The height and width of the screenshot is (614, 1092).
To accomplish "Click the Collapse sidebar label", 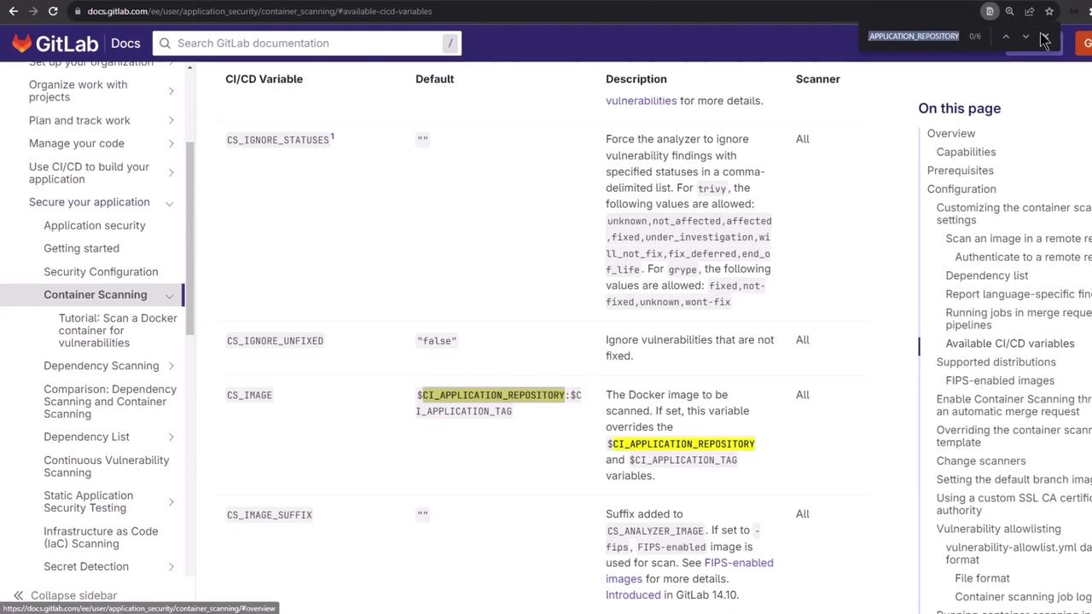I will (74, 595).
